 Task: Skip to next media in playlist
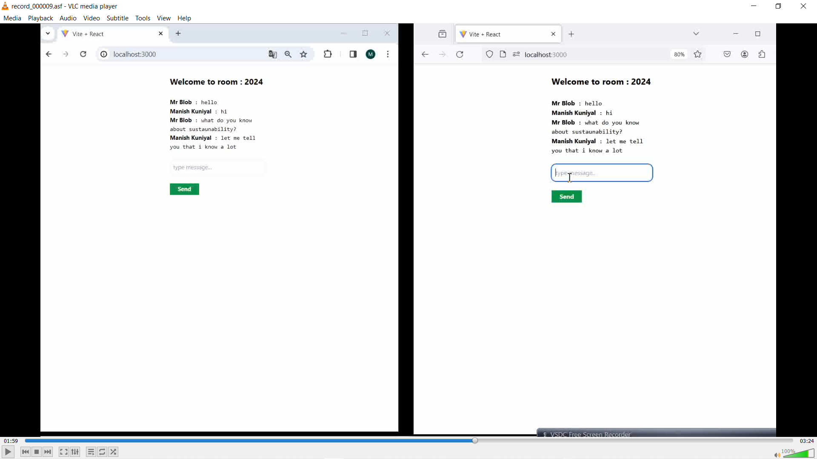[x=48, y=452]
